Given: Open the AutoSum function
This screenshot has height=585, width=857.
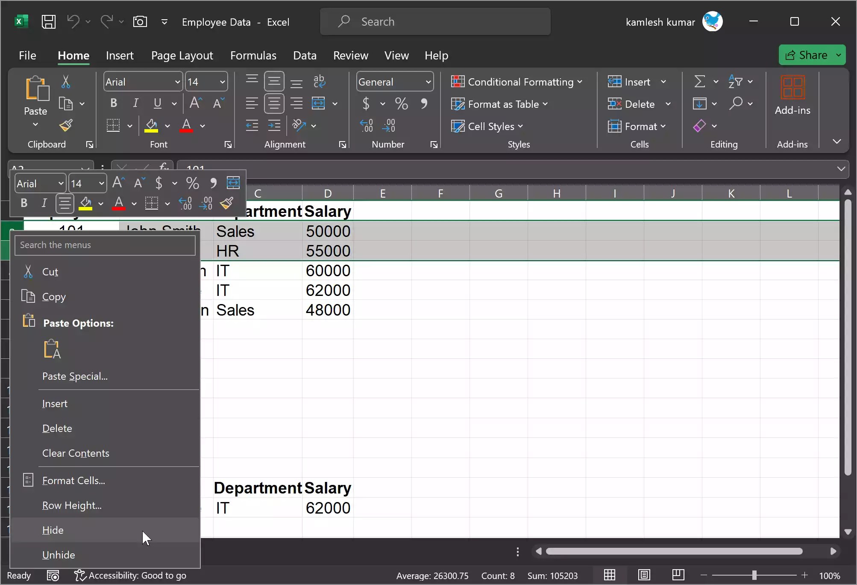Looking at the screenshot, I should [699, 81].
